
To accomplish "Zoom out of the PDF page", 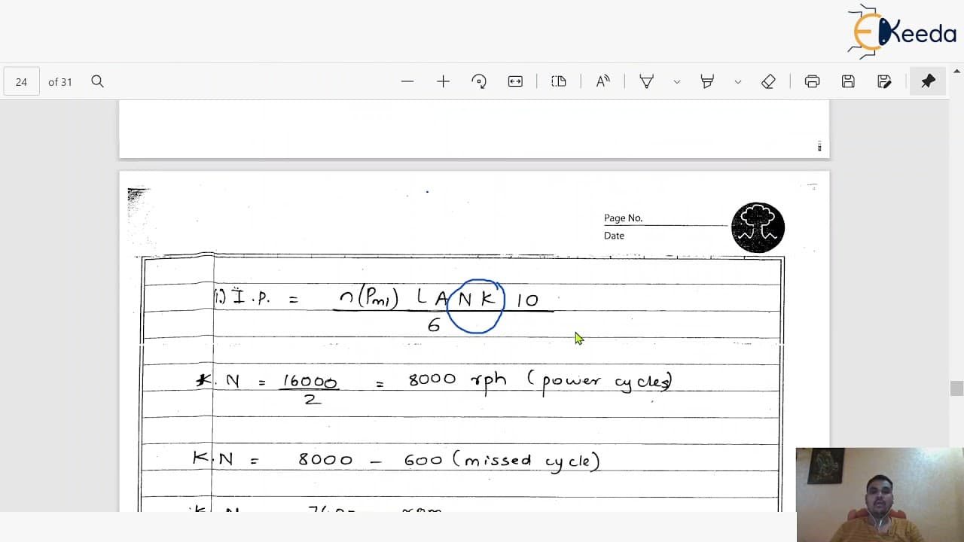I will pos(407,81).
